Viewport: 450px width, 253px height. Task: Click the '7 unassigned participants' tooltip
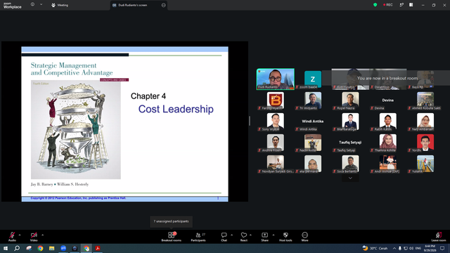click(172, 221)
